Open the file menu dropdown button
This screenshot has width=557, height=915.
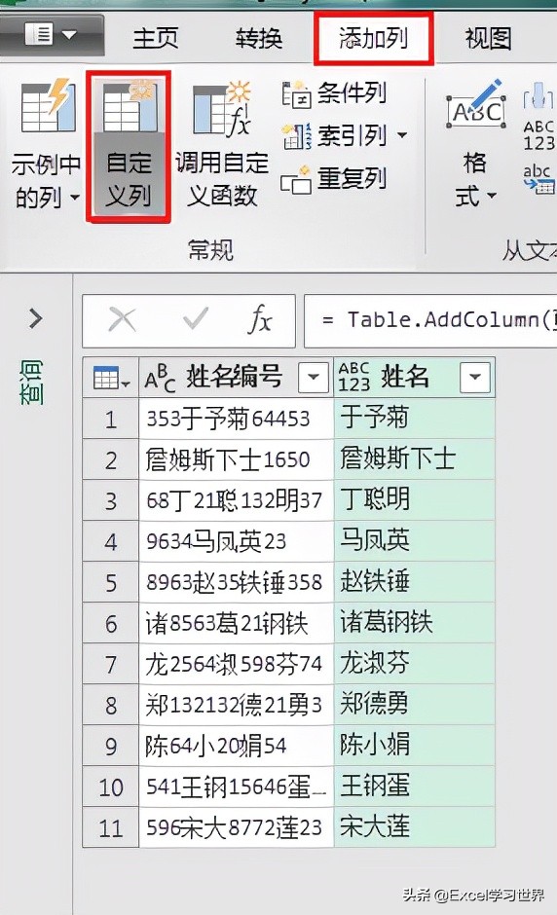click(52, 36)
